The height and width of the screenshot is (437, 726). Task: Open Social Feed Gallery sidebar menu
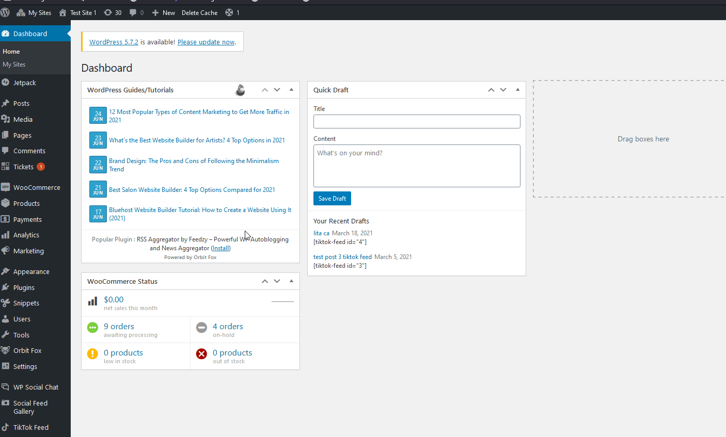(x=35, y=407)
